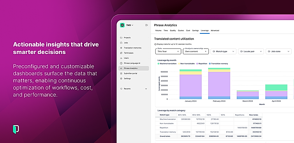Click the Phrase Language AI icon

(121, 63)
